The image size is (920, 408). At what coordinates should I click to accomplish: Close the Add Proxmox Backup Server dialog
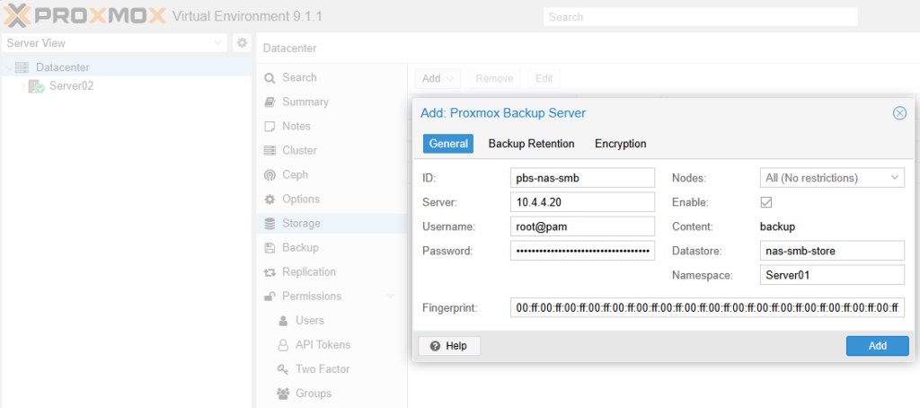[x=898, y=113]
